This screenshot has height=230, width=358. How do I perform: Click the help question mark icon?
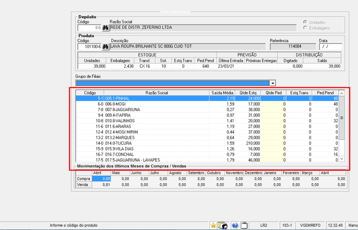pyautogui.click(x=235, y=225)
